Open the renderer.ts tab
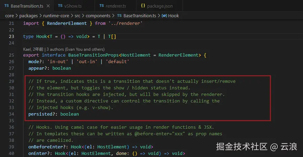Screen dimensions: 303x157 (x=115, y=6)
